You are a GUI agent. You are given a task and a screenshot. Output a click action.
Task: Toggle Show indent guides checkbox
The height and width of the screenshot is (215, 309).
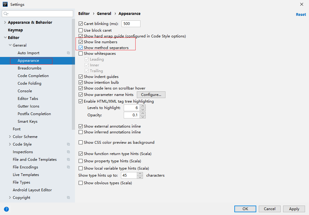80,76
